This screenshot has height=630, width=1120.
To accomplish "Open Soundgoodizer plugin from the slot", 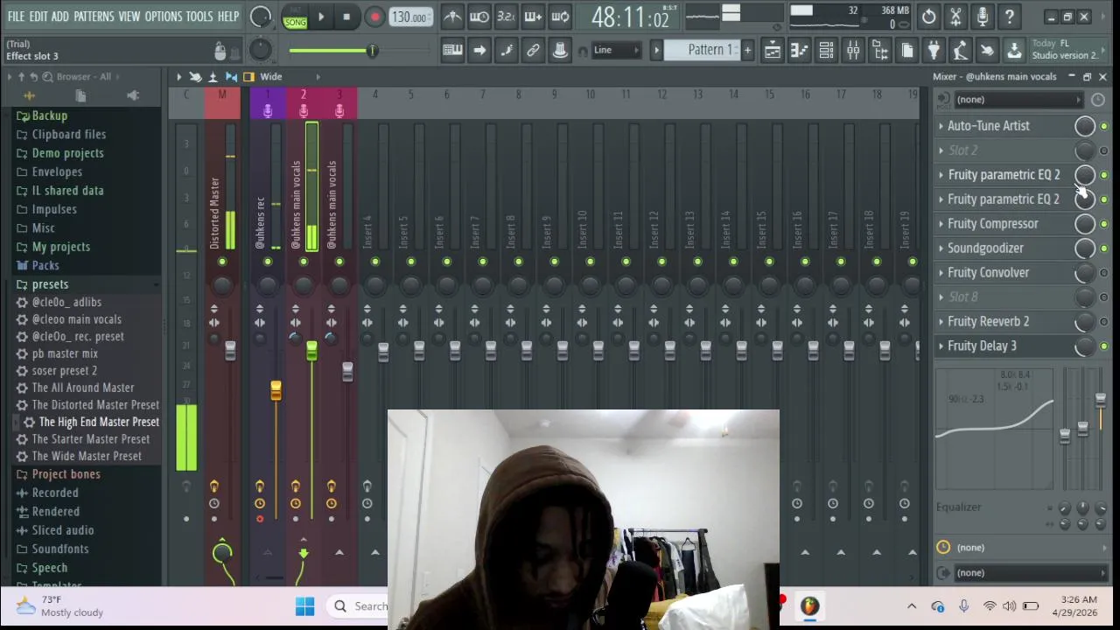I will pyautogui.click(x=985, y=248).
